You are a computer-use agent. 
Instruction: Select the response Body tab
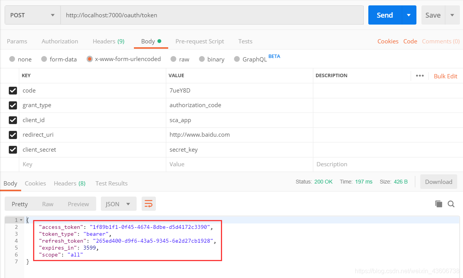[10, 183]
